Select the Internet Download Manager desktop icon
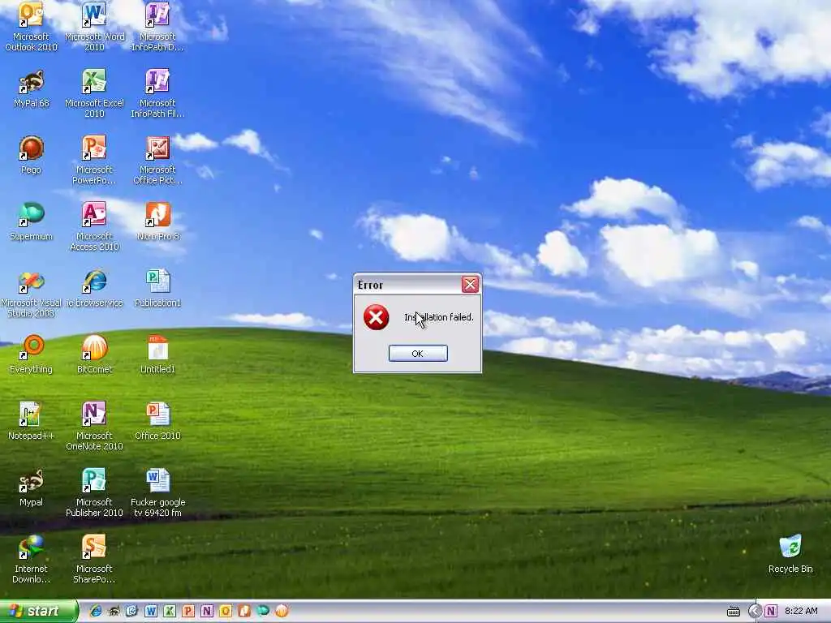The image size is (831, 623). tap(31, 560)
